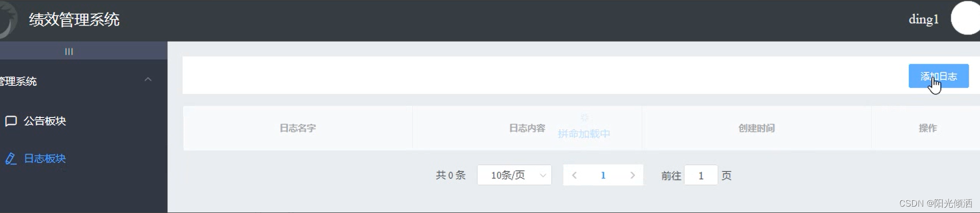Collapse the 管理系统 menu chevron
Viewport: 980px width, 213px height.
148,79
